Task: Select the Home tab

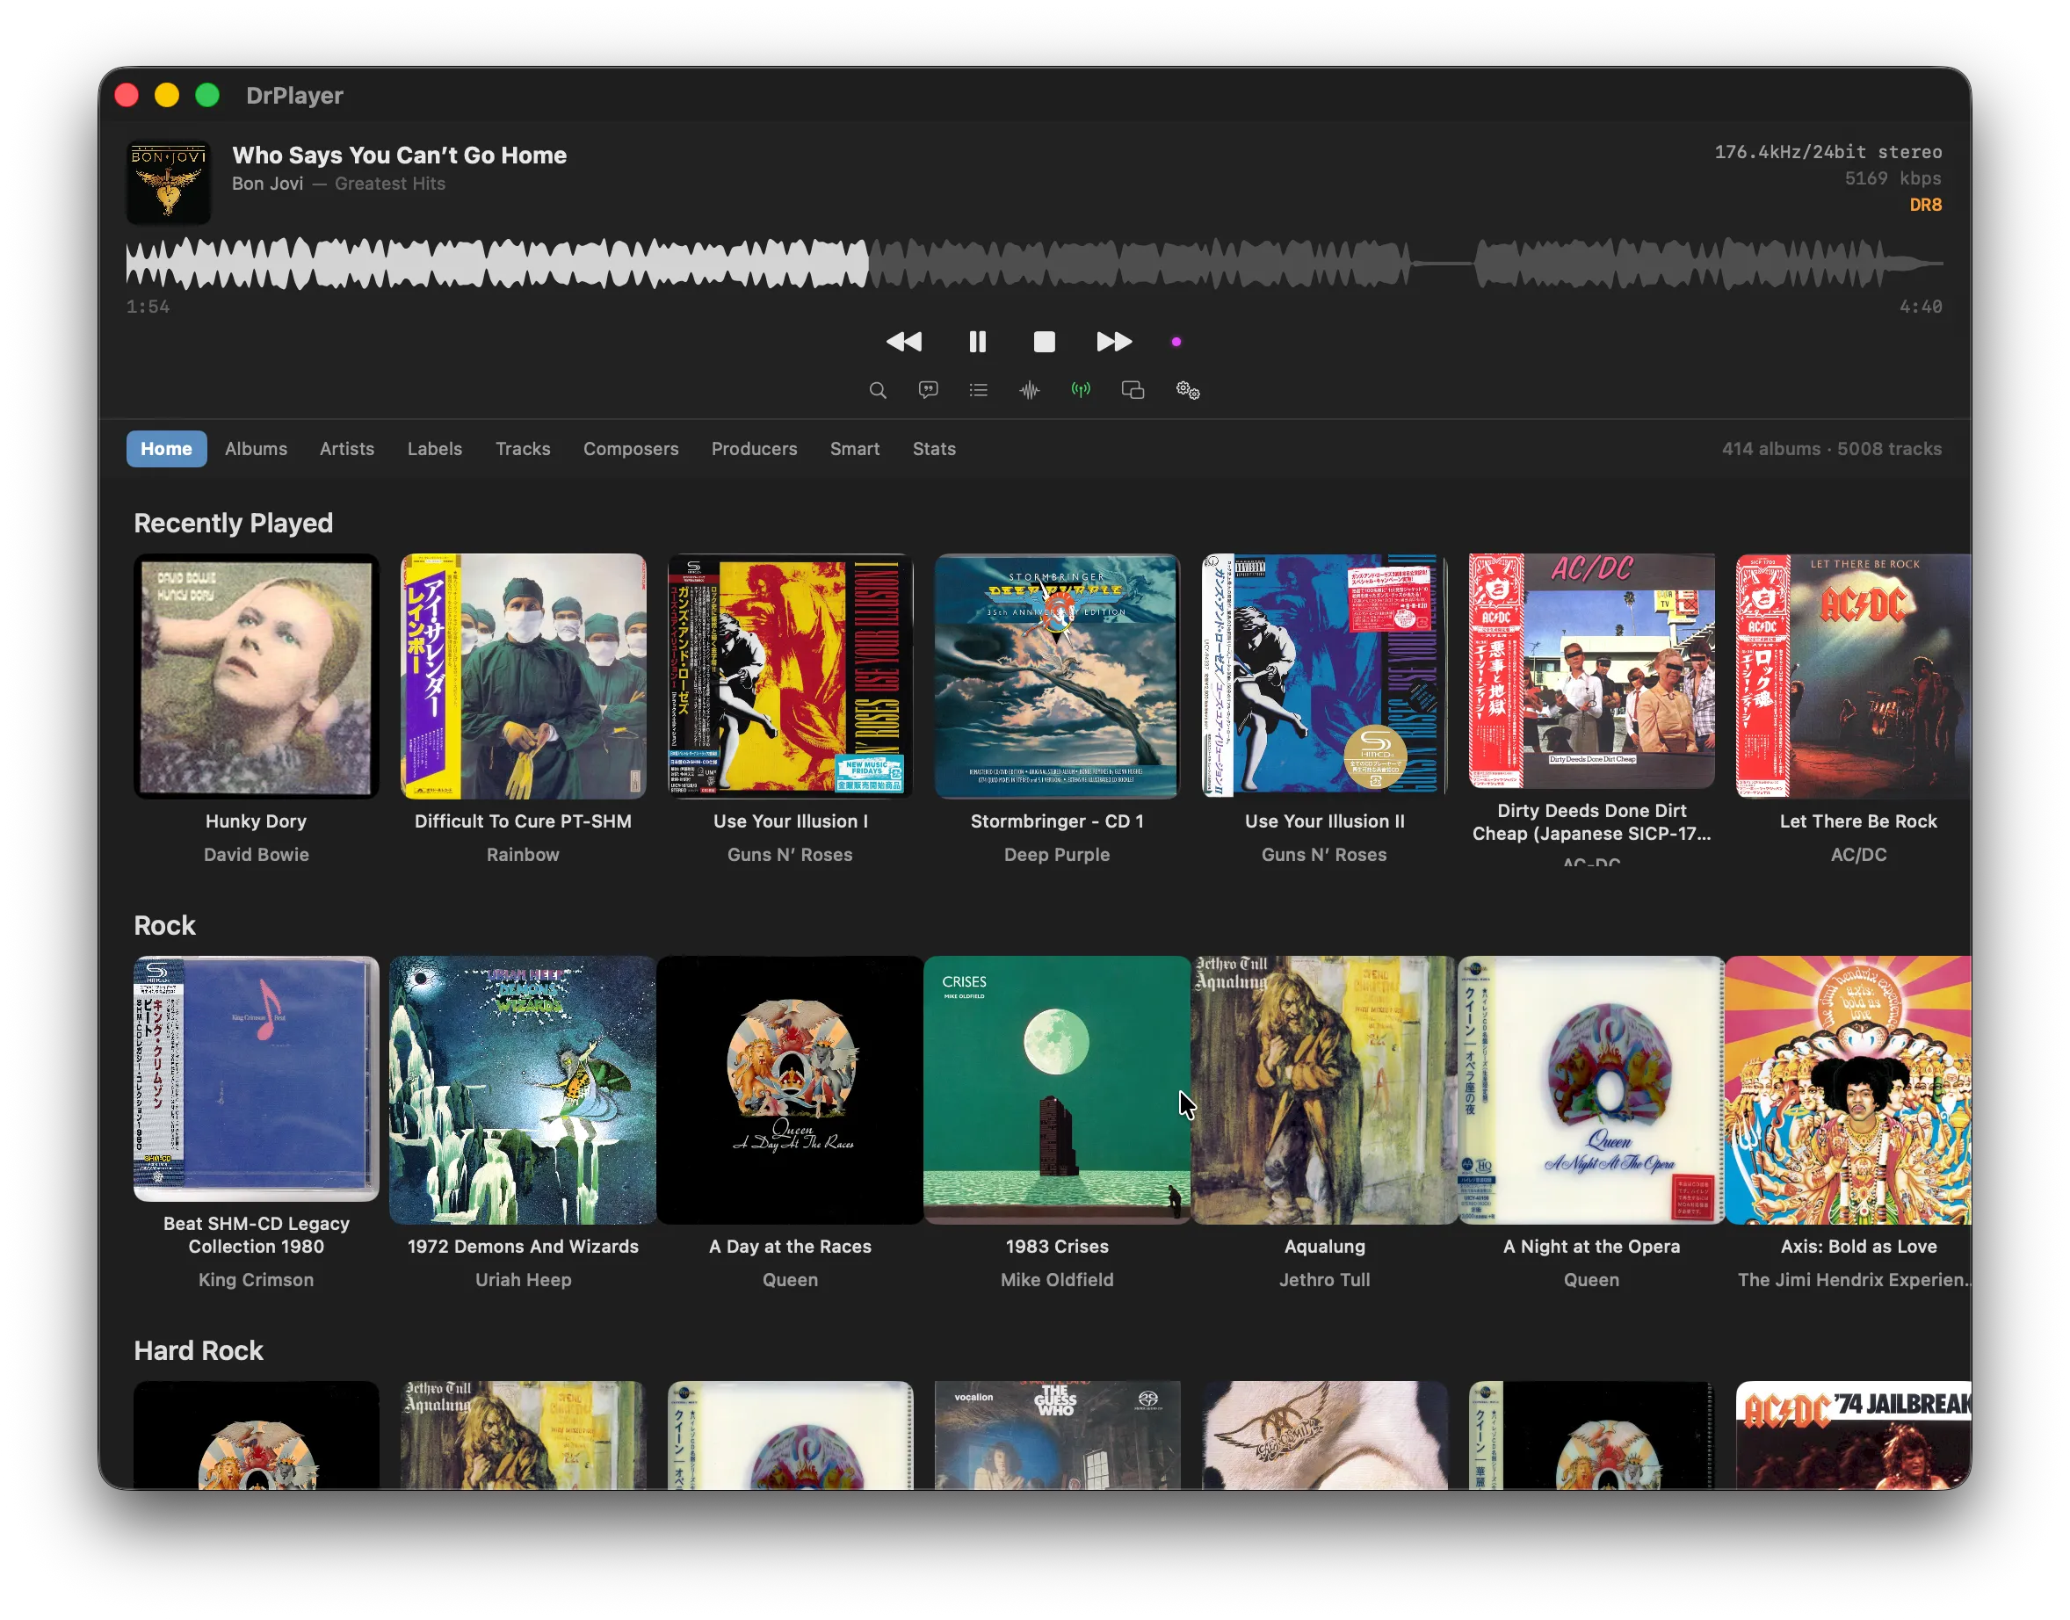Action: (x=166, y=449)
